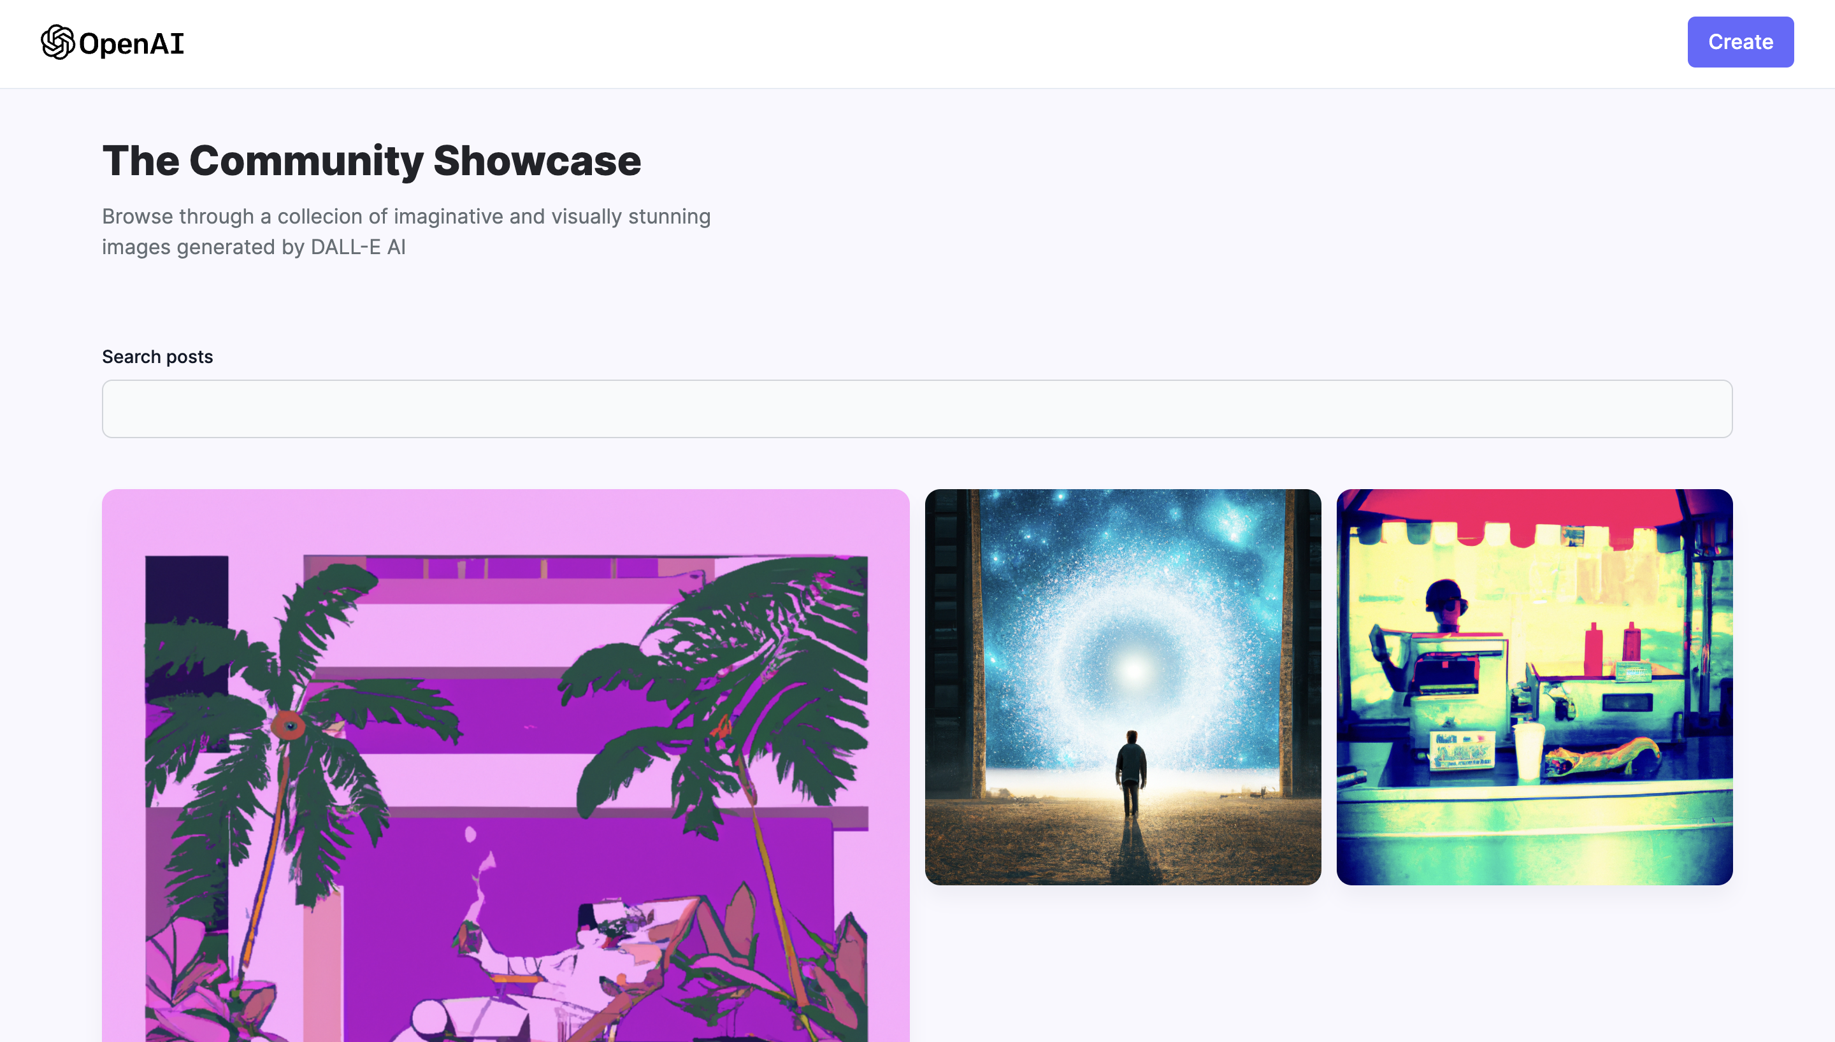Click the Search posts label
The image size is (1835, 1042).
[x=157, y=357]
